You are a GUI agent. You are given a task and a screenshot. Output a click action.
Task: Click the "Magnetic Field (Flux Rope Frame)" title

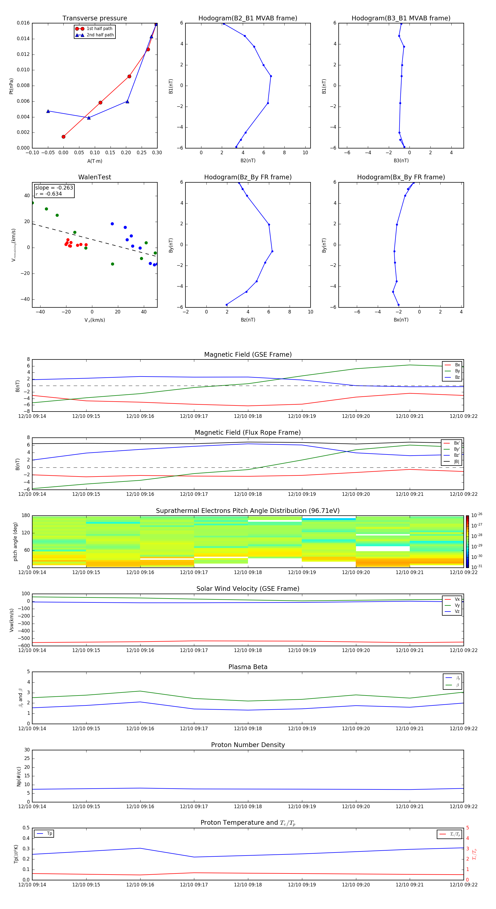coord(248,433)
